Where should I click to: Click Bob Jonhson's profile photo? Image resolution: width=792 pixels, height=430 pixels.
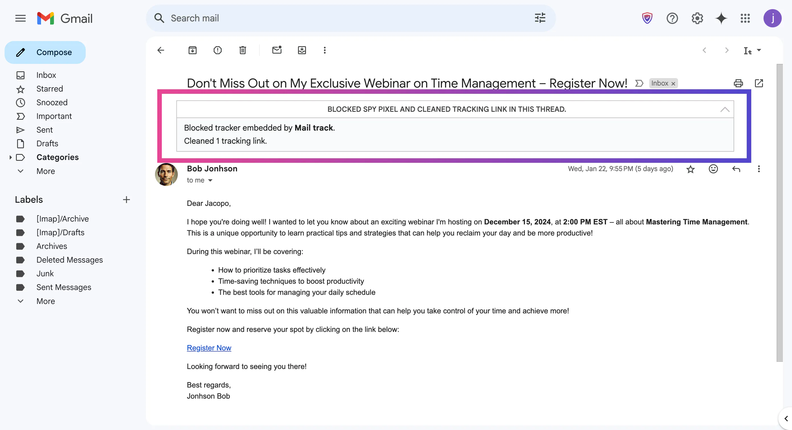166,174
